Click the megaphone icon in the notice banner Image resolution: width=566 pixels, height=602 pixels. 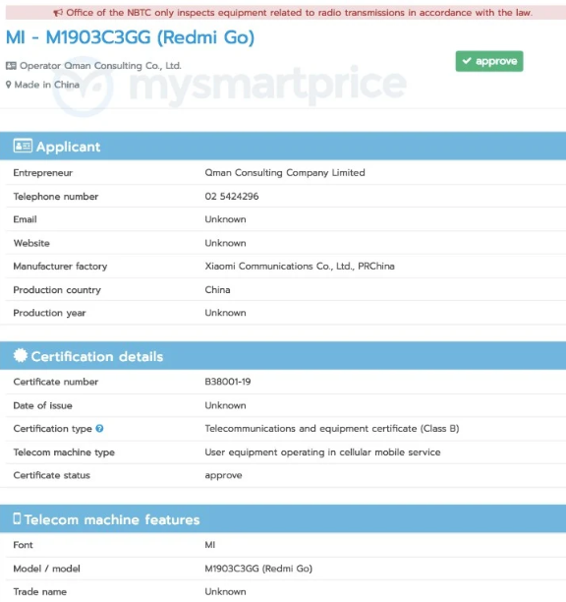tap(58, 13)
